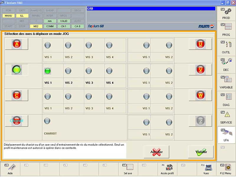Click the Sel axe toolbar button
Image resolution: width=236 pixels, height=177 pixels.
pyautogui.click(x=128, y=169)
